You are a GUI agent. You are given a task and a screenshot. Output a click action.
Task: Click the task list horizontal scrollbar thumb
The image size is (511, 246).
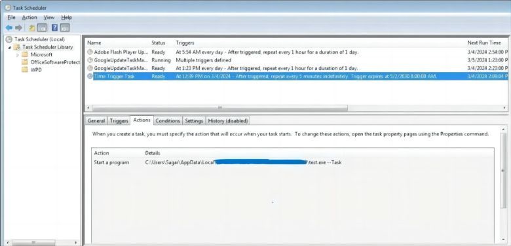pyautogui.click(x=219, y=108)
